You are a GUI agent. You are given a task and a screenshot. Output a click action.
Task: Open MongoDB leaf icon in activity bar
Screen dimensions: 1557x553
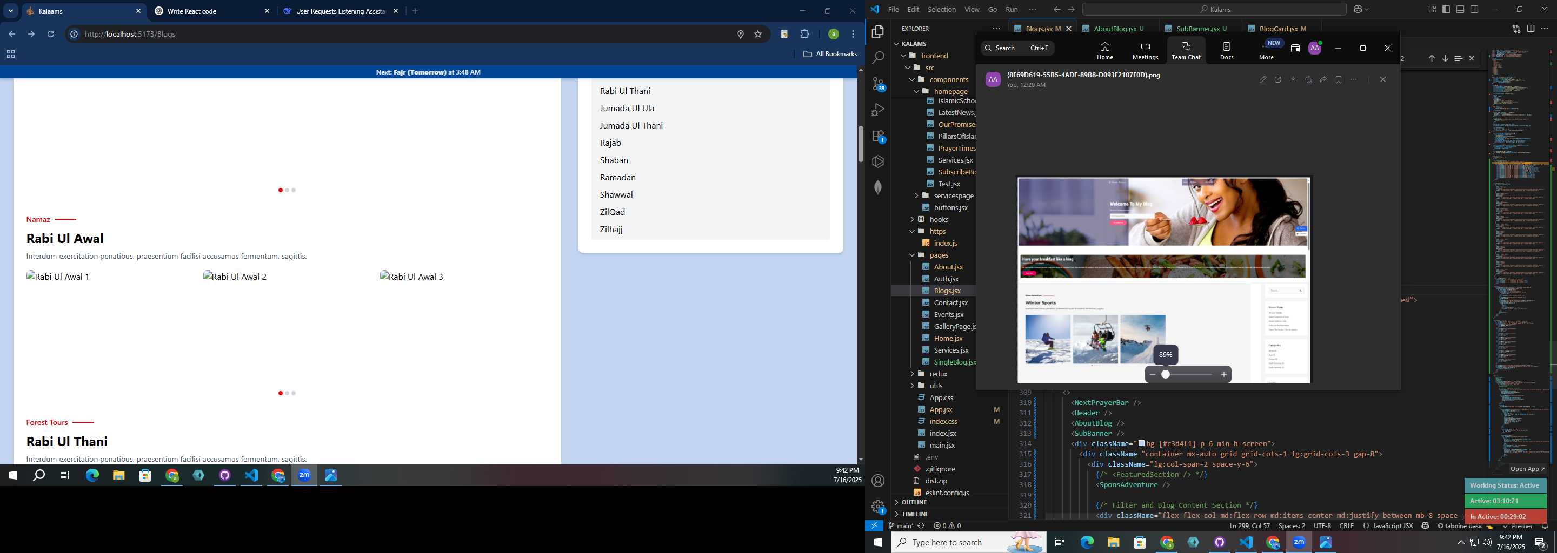tap(877, 187)
